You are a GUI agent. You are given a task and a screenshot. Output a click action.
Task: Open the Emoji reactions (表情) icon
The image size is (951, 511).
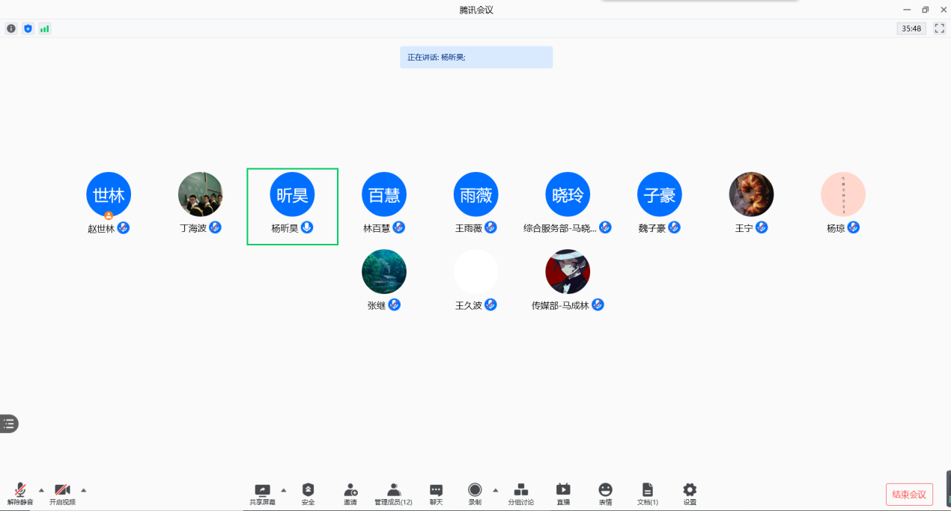605,490
